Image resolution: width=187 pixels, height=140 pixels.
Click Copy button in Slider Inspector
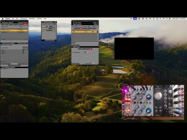pos(73,45)
